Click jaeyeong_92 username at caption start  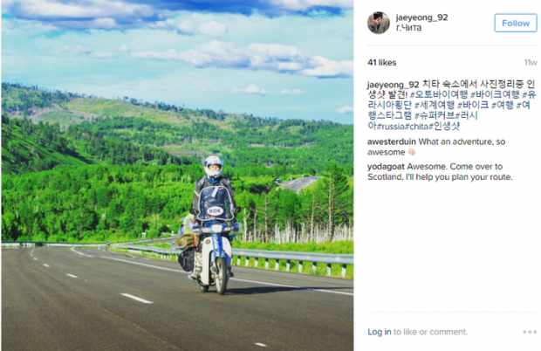393,85
